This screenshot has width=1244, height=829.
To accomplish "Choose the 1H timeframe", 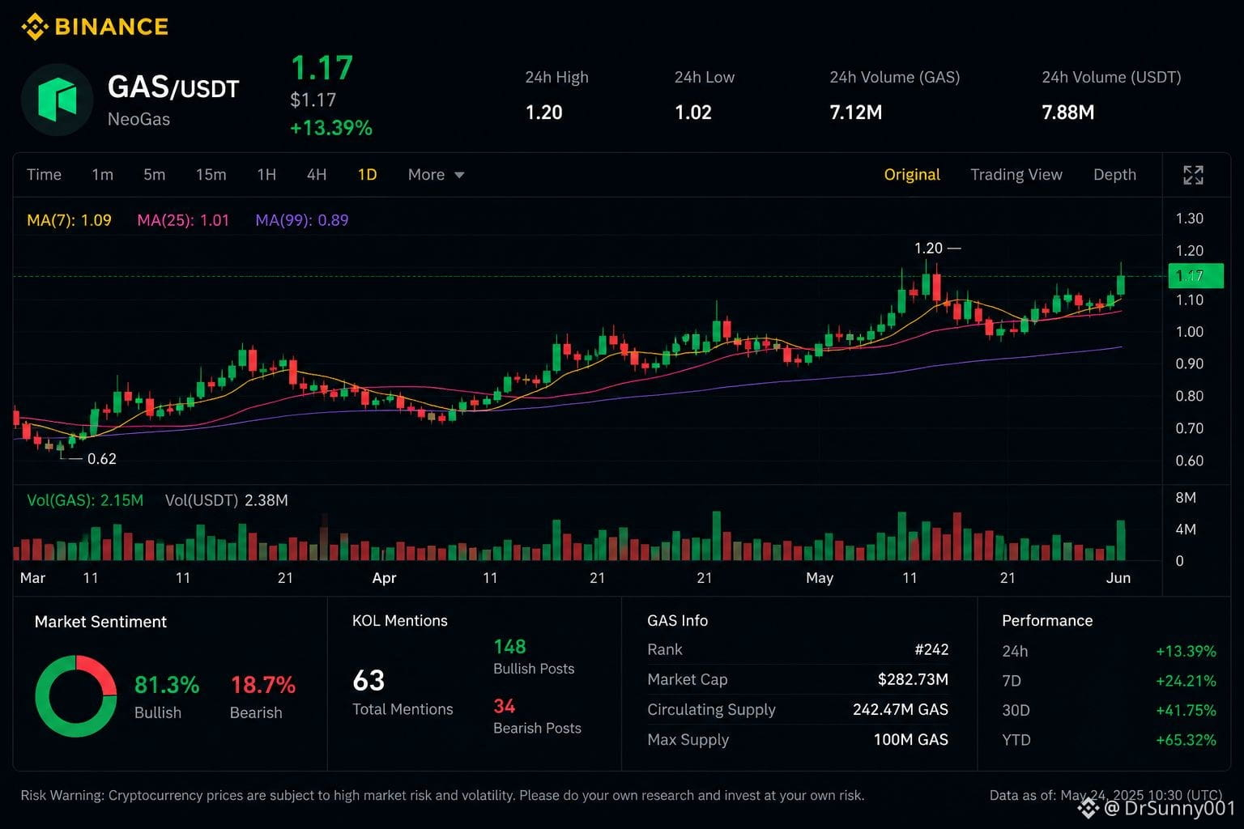I will click(x=266, y=175).
